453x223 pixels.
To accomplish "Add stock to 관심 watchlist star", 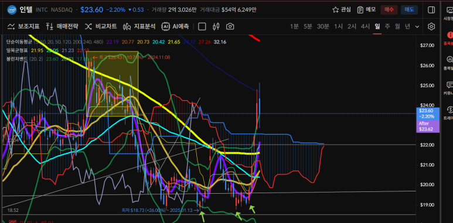I will tap(342, 9).
